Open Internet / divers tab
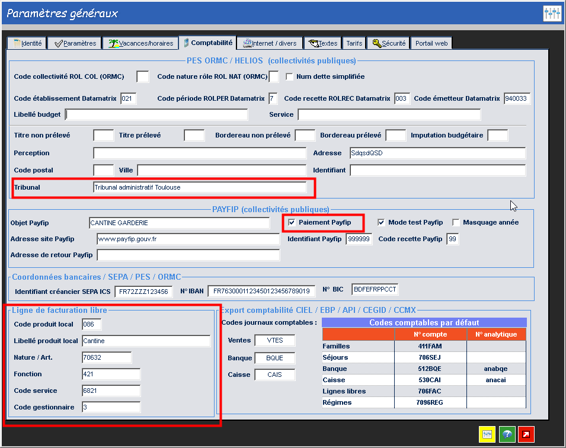Screen dimensions: 566x448 tap(270, 43)
